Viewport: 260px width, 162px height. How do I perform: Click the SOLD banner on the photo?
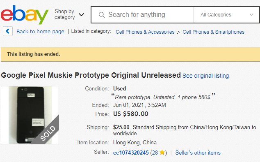point(48,133)
